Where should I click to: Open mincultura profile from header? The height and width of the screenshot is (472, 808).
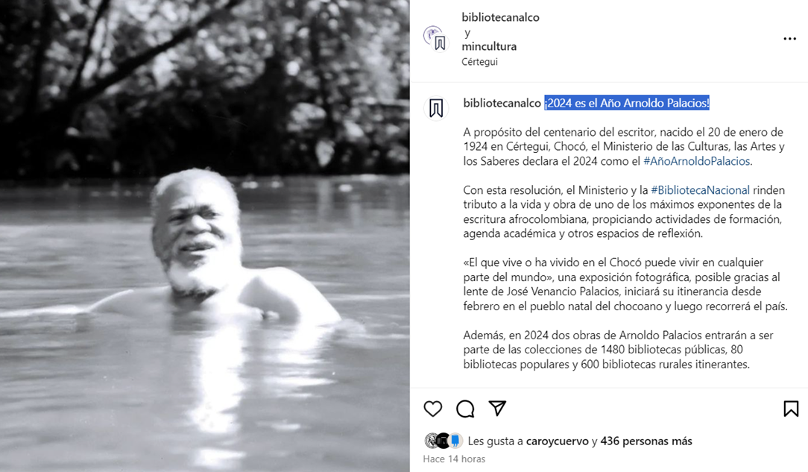[489, 46]
